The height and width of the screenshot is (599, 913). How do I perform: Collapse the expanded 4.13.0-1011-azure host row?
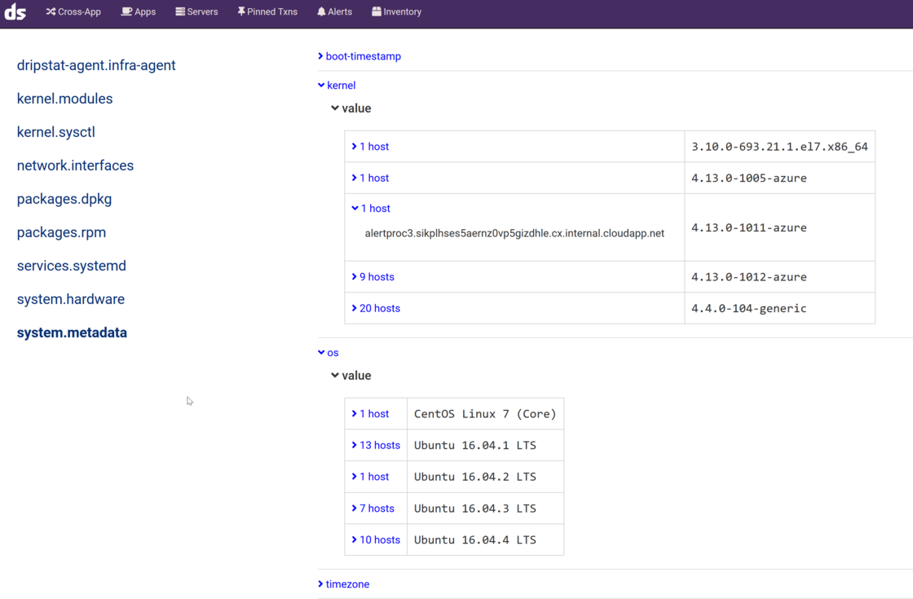click(371, 209)
